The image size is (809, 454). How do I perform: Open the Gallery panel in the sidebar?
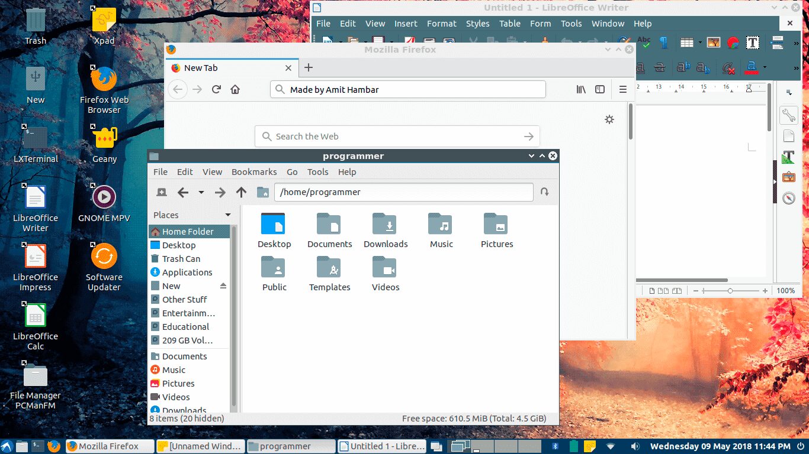(x=789, y=177)
